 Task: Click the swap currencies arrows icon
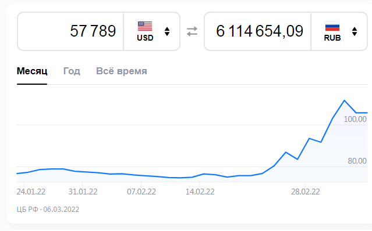coord(192,31)
